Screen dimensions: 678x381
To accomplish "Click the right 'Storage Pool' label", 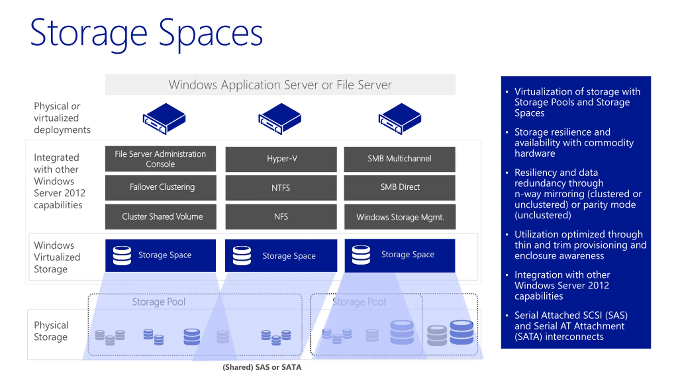I will [x=359, y=302].
